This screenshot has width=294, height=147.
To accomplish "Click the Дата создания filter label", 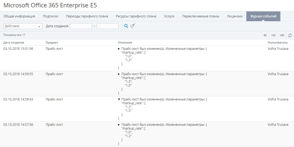I will (x=57, y=26).
